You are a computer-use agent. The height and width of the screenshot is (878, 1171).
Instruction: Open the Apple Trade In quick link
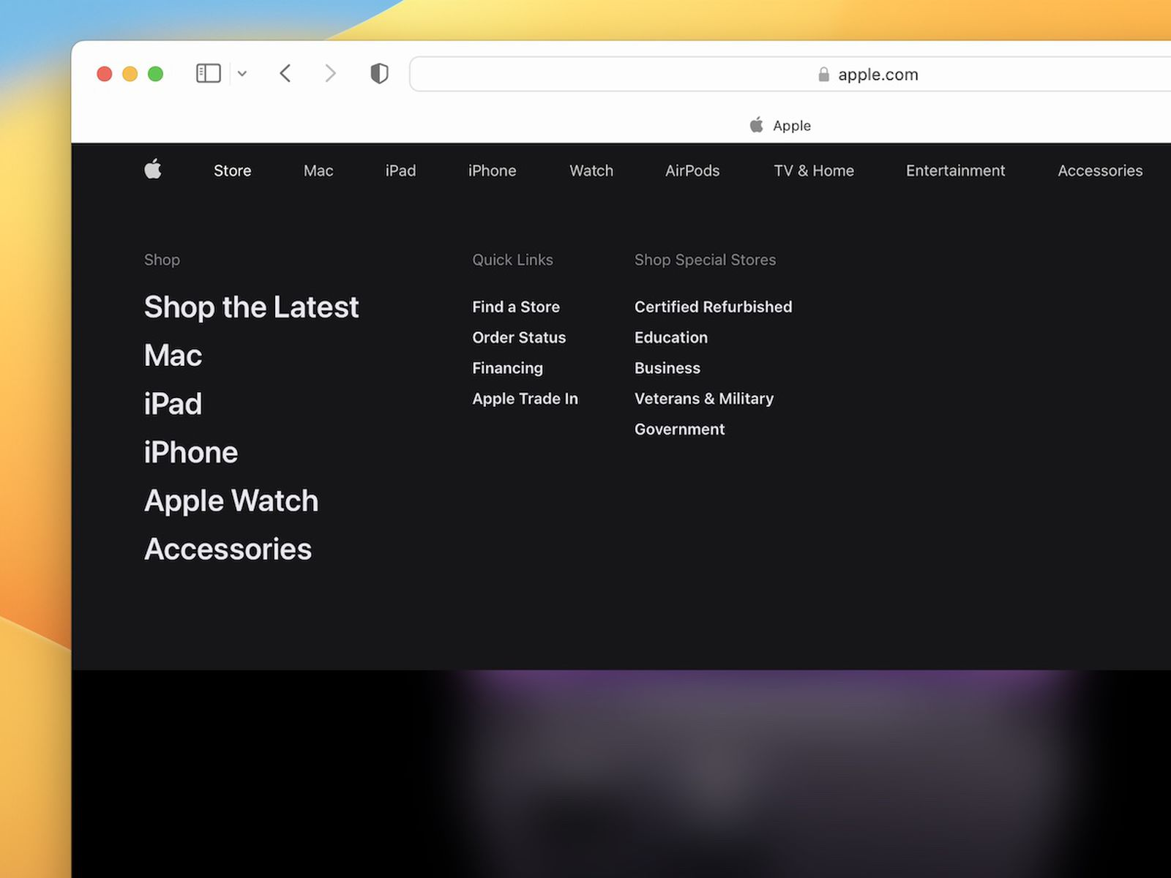coord(525,399)
